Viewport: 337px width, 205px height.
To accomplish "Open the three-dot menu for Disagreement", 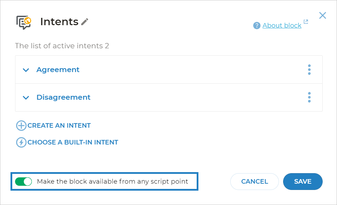I will [x=309, y=97].
